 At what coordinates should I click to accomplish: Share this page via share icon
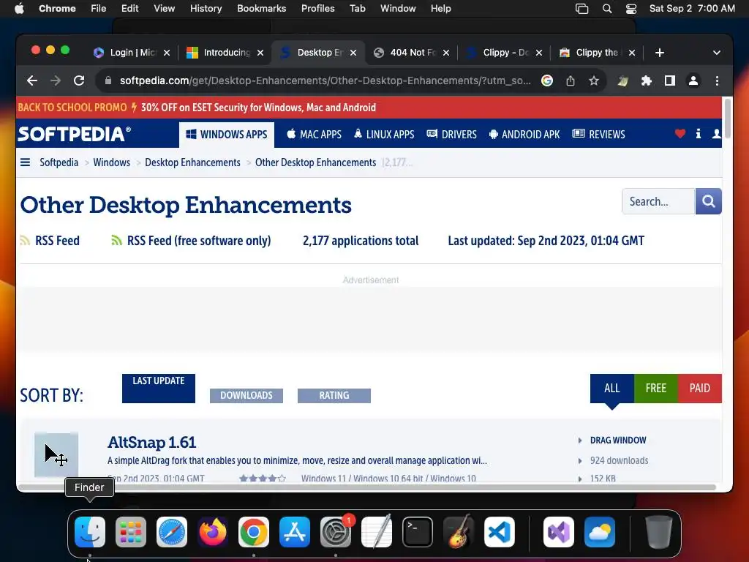pos(571,80)
